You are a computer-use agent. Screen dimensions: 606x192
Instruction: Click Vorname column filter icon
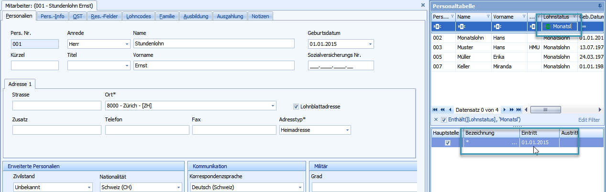click(524, 16)
